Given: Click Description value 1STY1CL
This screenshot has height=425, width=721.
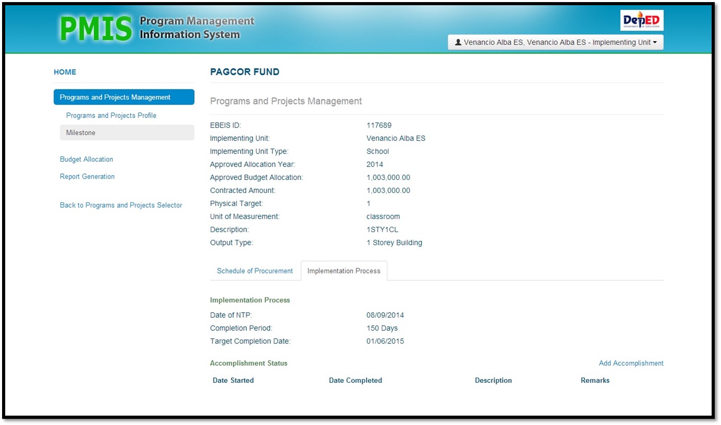Looking at the screenshot, I should (x=383, y=229).
